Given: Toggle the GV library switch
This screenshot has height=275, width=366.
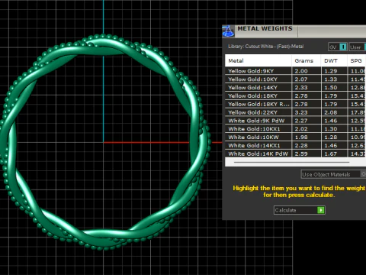Looking at the screenshot, I should click(x=338, y=47).
